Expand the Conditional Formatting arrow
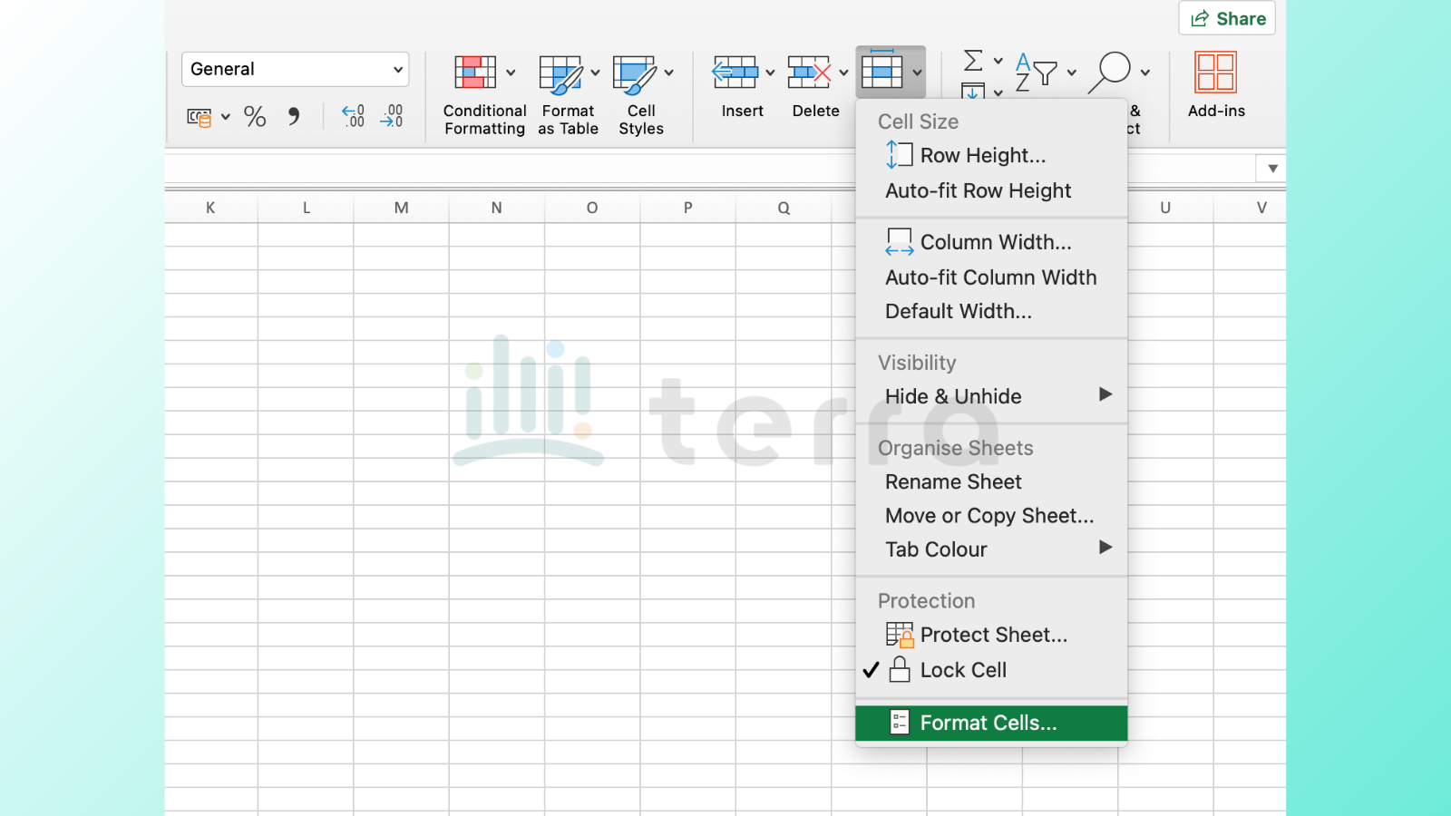Screen dimensions: 1451x816 pos(511,73)
